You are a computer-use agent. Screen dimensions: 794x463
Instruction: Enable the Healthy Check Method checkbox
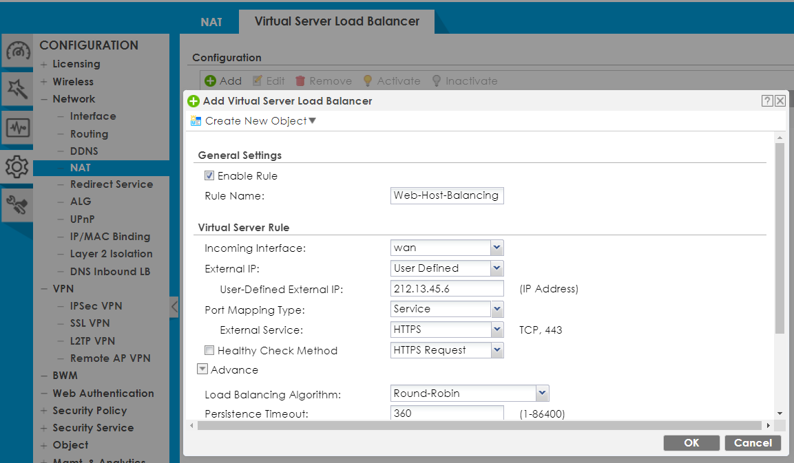pos(209,350)
